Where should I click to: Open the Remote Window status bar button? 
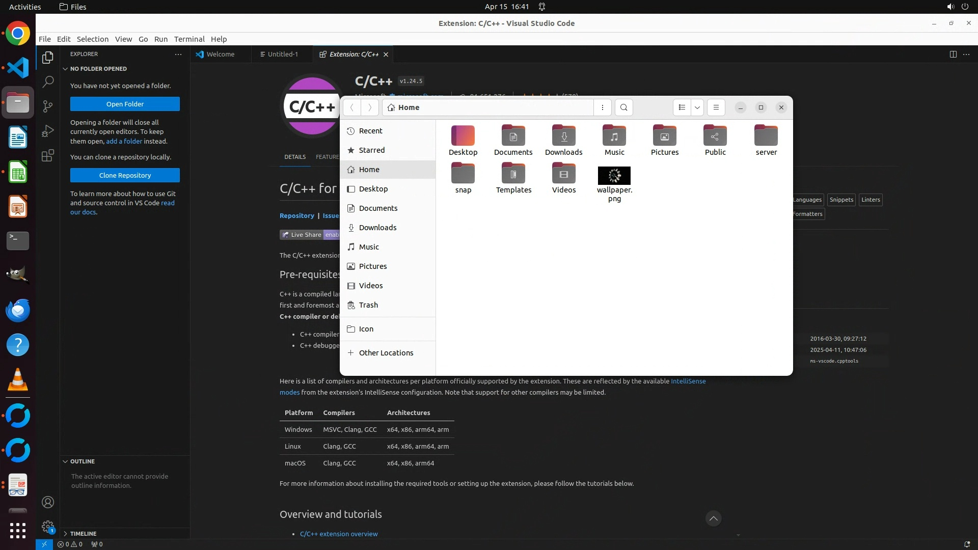click(44, 544)
